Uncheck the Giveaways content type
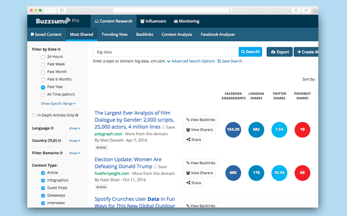 (x=43, y=196)
